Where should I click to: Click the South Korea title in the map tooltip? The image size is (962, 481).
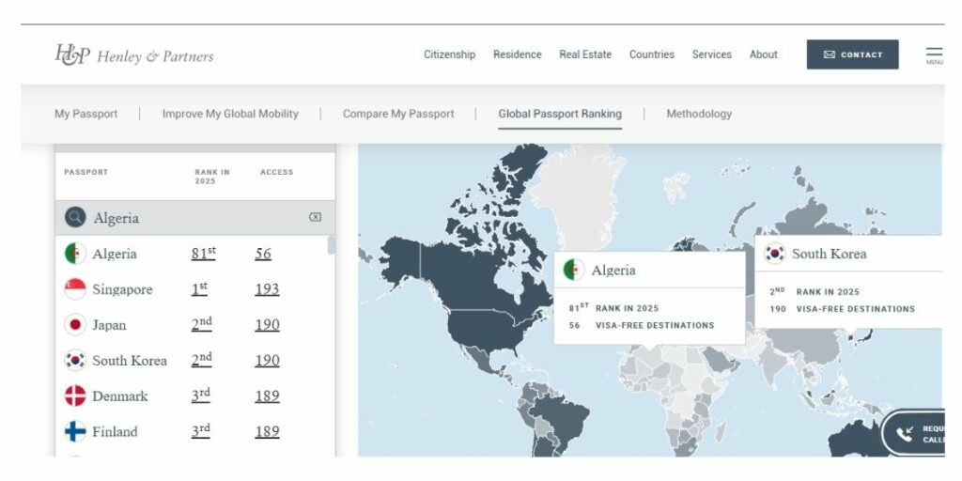coord(830,254)
